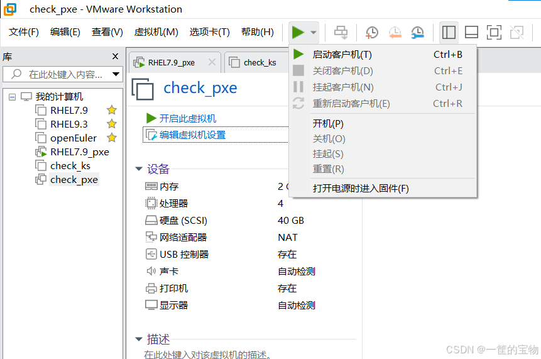Screen dimensions: 541x359
Task: Open the 查看(V) menu
Action: [x=107, y=32]
